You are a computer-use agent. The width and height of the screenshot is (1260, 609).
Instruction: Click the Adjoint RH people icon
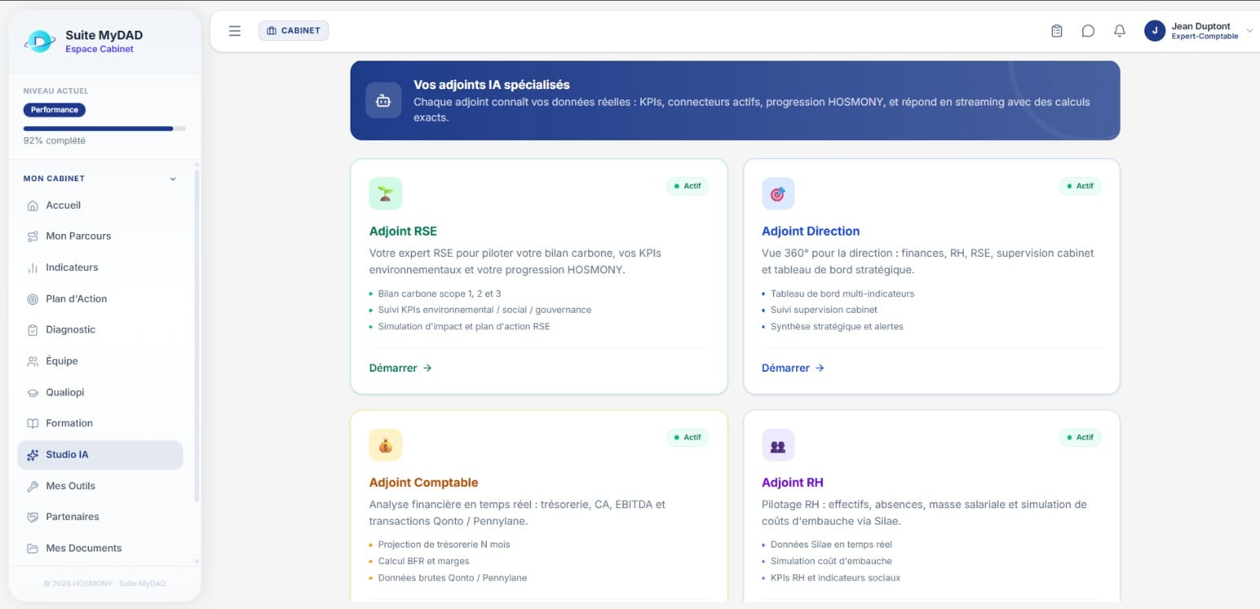pos(778,445)
